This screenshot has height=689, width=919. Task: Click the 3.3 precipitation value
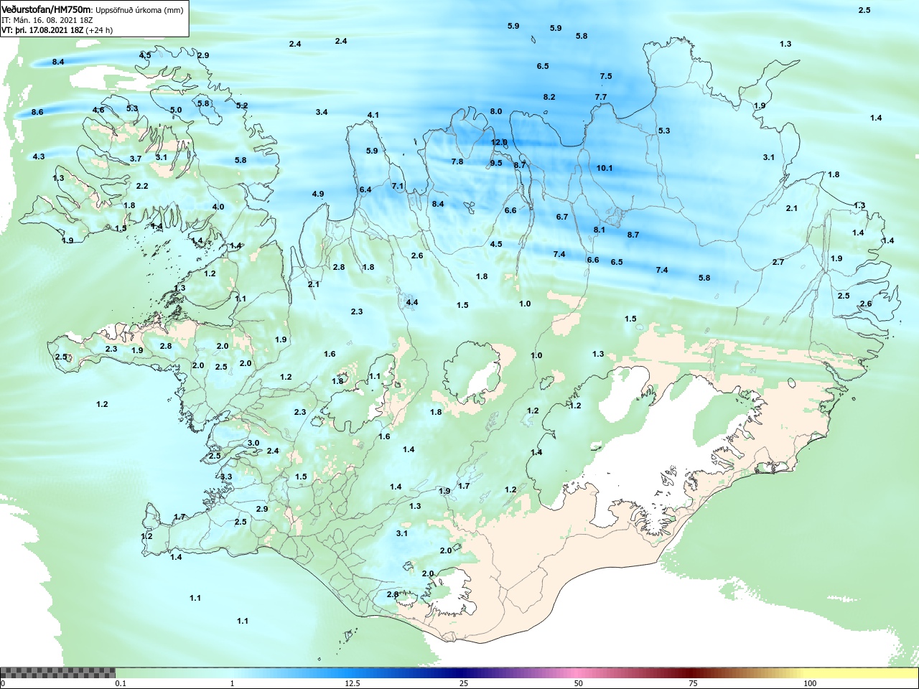(226, 477)
